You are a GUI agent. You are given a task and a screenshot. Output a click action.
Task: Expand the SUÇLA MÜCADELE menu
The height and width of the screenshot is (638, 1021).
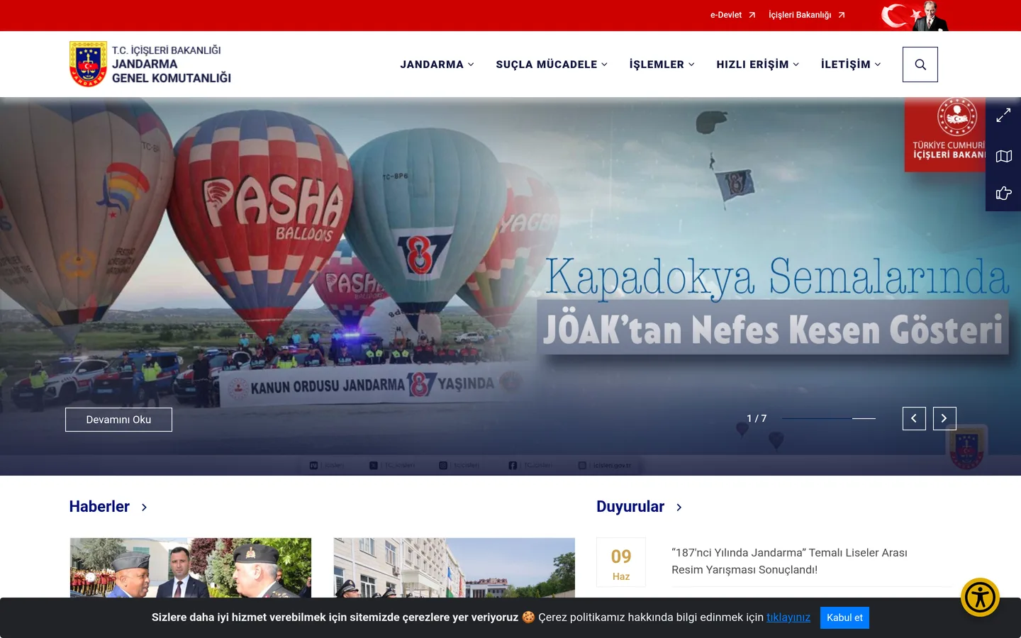click(x=552, y=65)
